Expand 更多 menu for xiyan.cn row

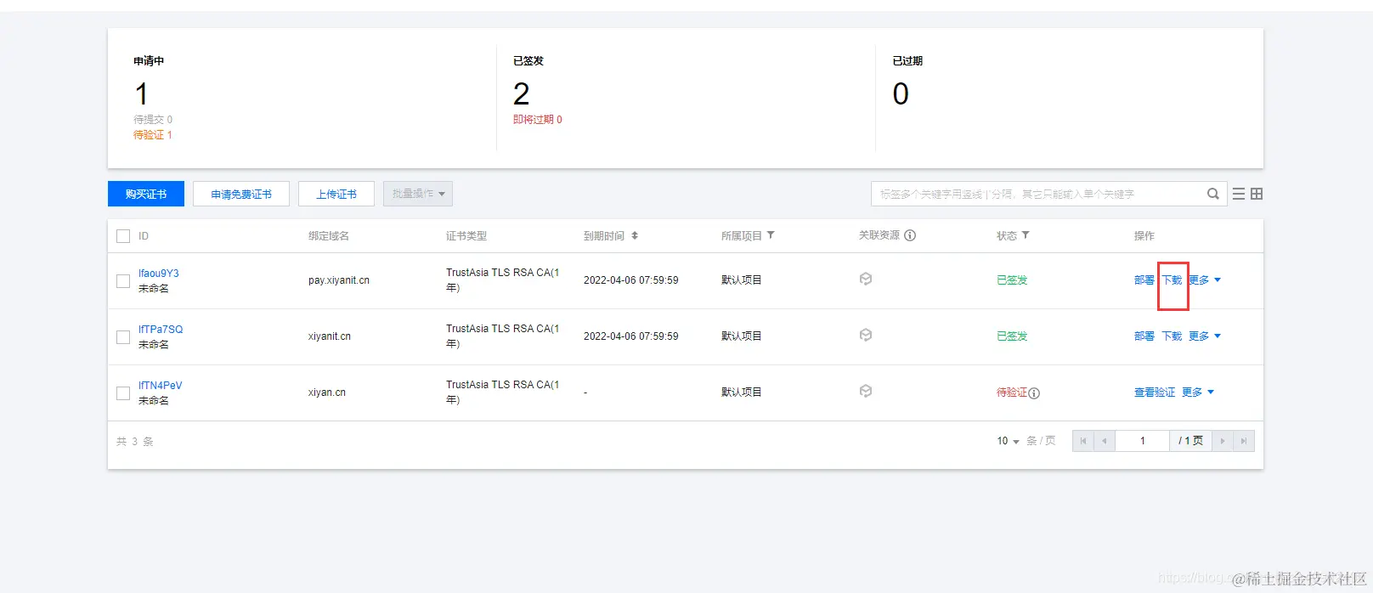coord(1198,392)
